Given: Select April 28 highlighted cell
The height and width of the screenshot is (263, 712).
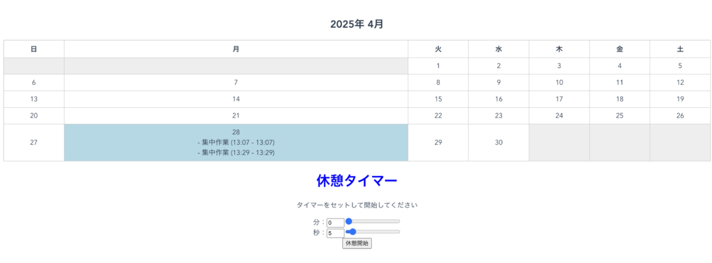Looking at the screenshot, I should pyautogui.click(x=236, y=143).
